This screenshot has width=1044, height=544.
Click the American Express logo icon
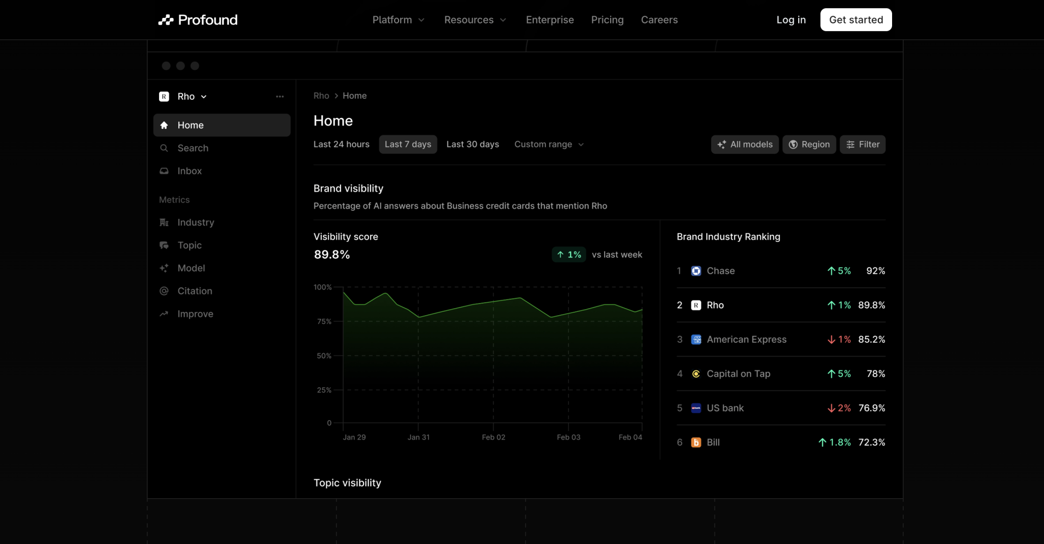[696, 340]
